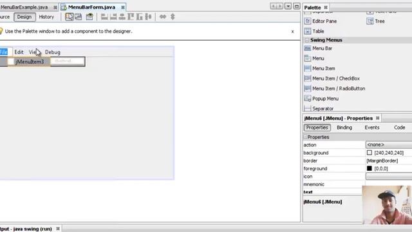Click the border MarginBorder value
This screenshot has width=412, height=232.
coord(382,160)
